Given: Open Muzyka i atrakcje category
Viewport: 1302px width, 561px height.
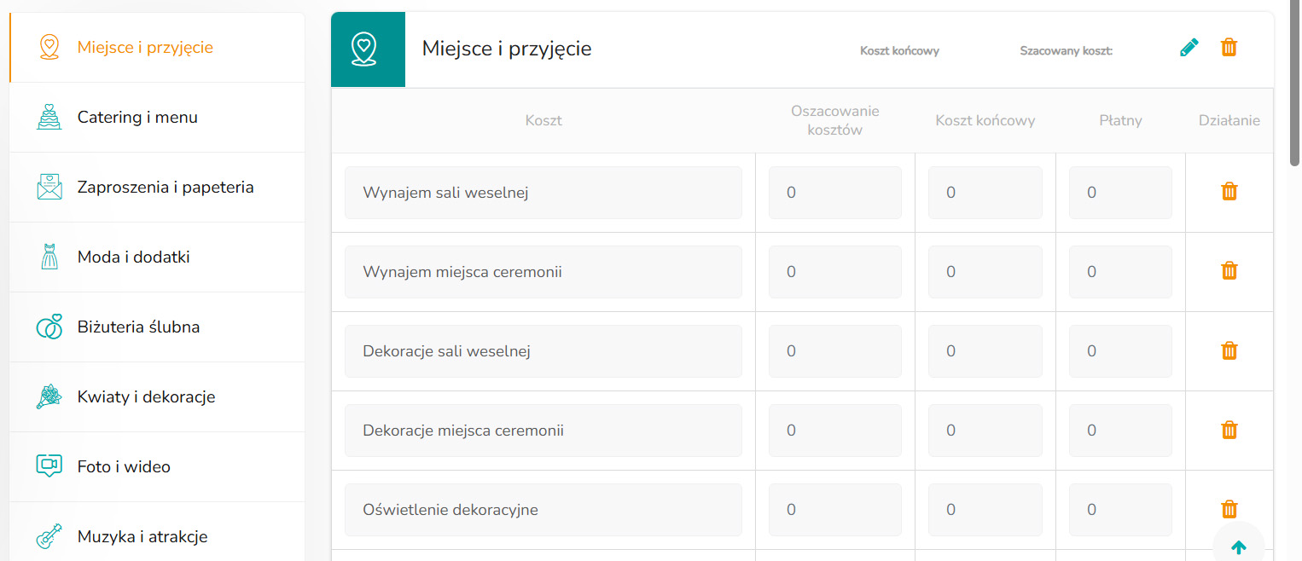Looking at the screenshot, I should click(x=142, y=537).
